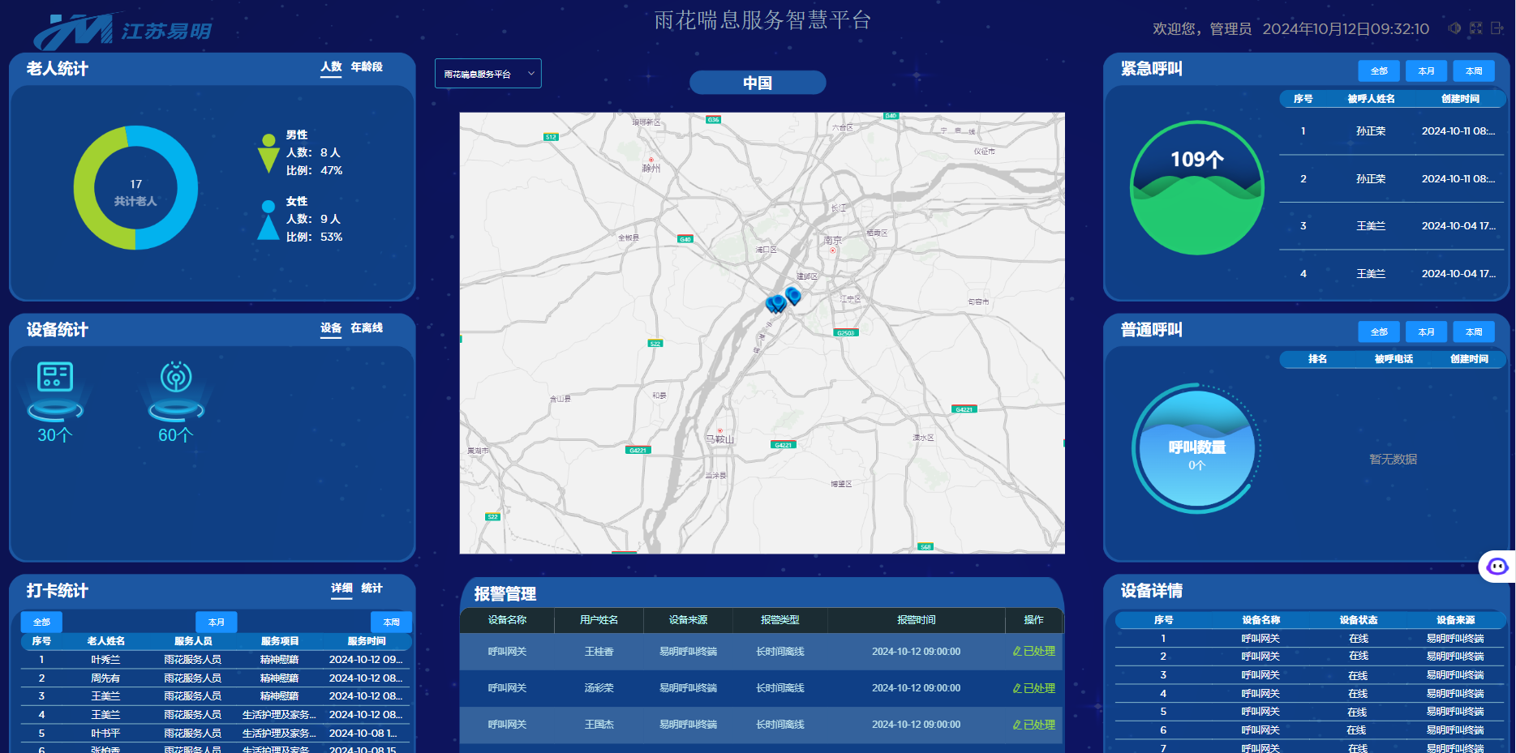Click the 中国 map region button
Screen dimensions: 1516x753
point(758,83)
